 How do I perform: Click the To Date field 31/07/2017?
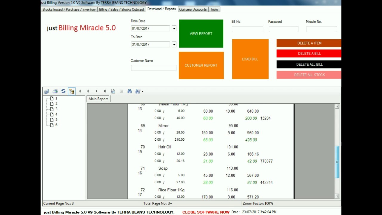tap(150, 44)
